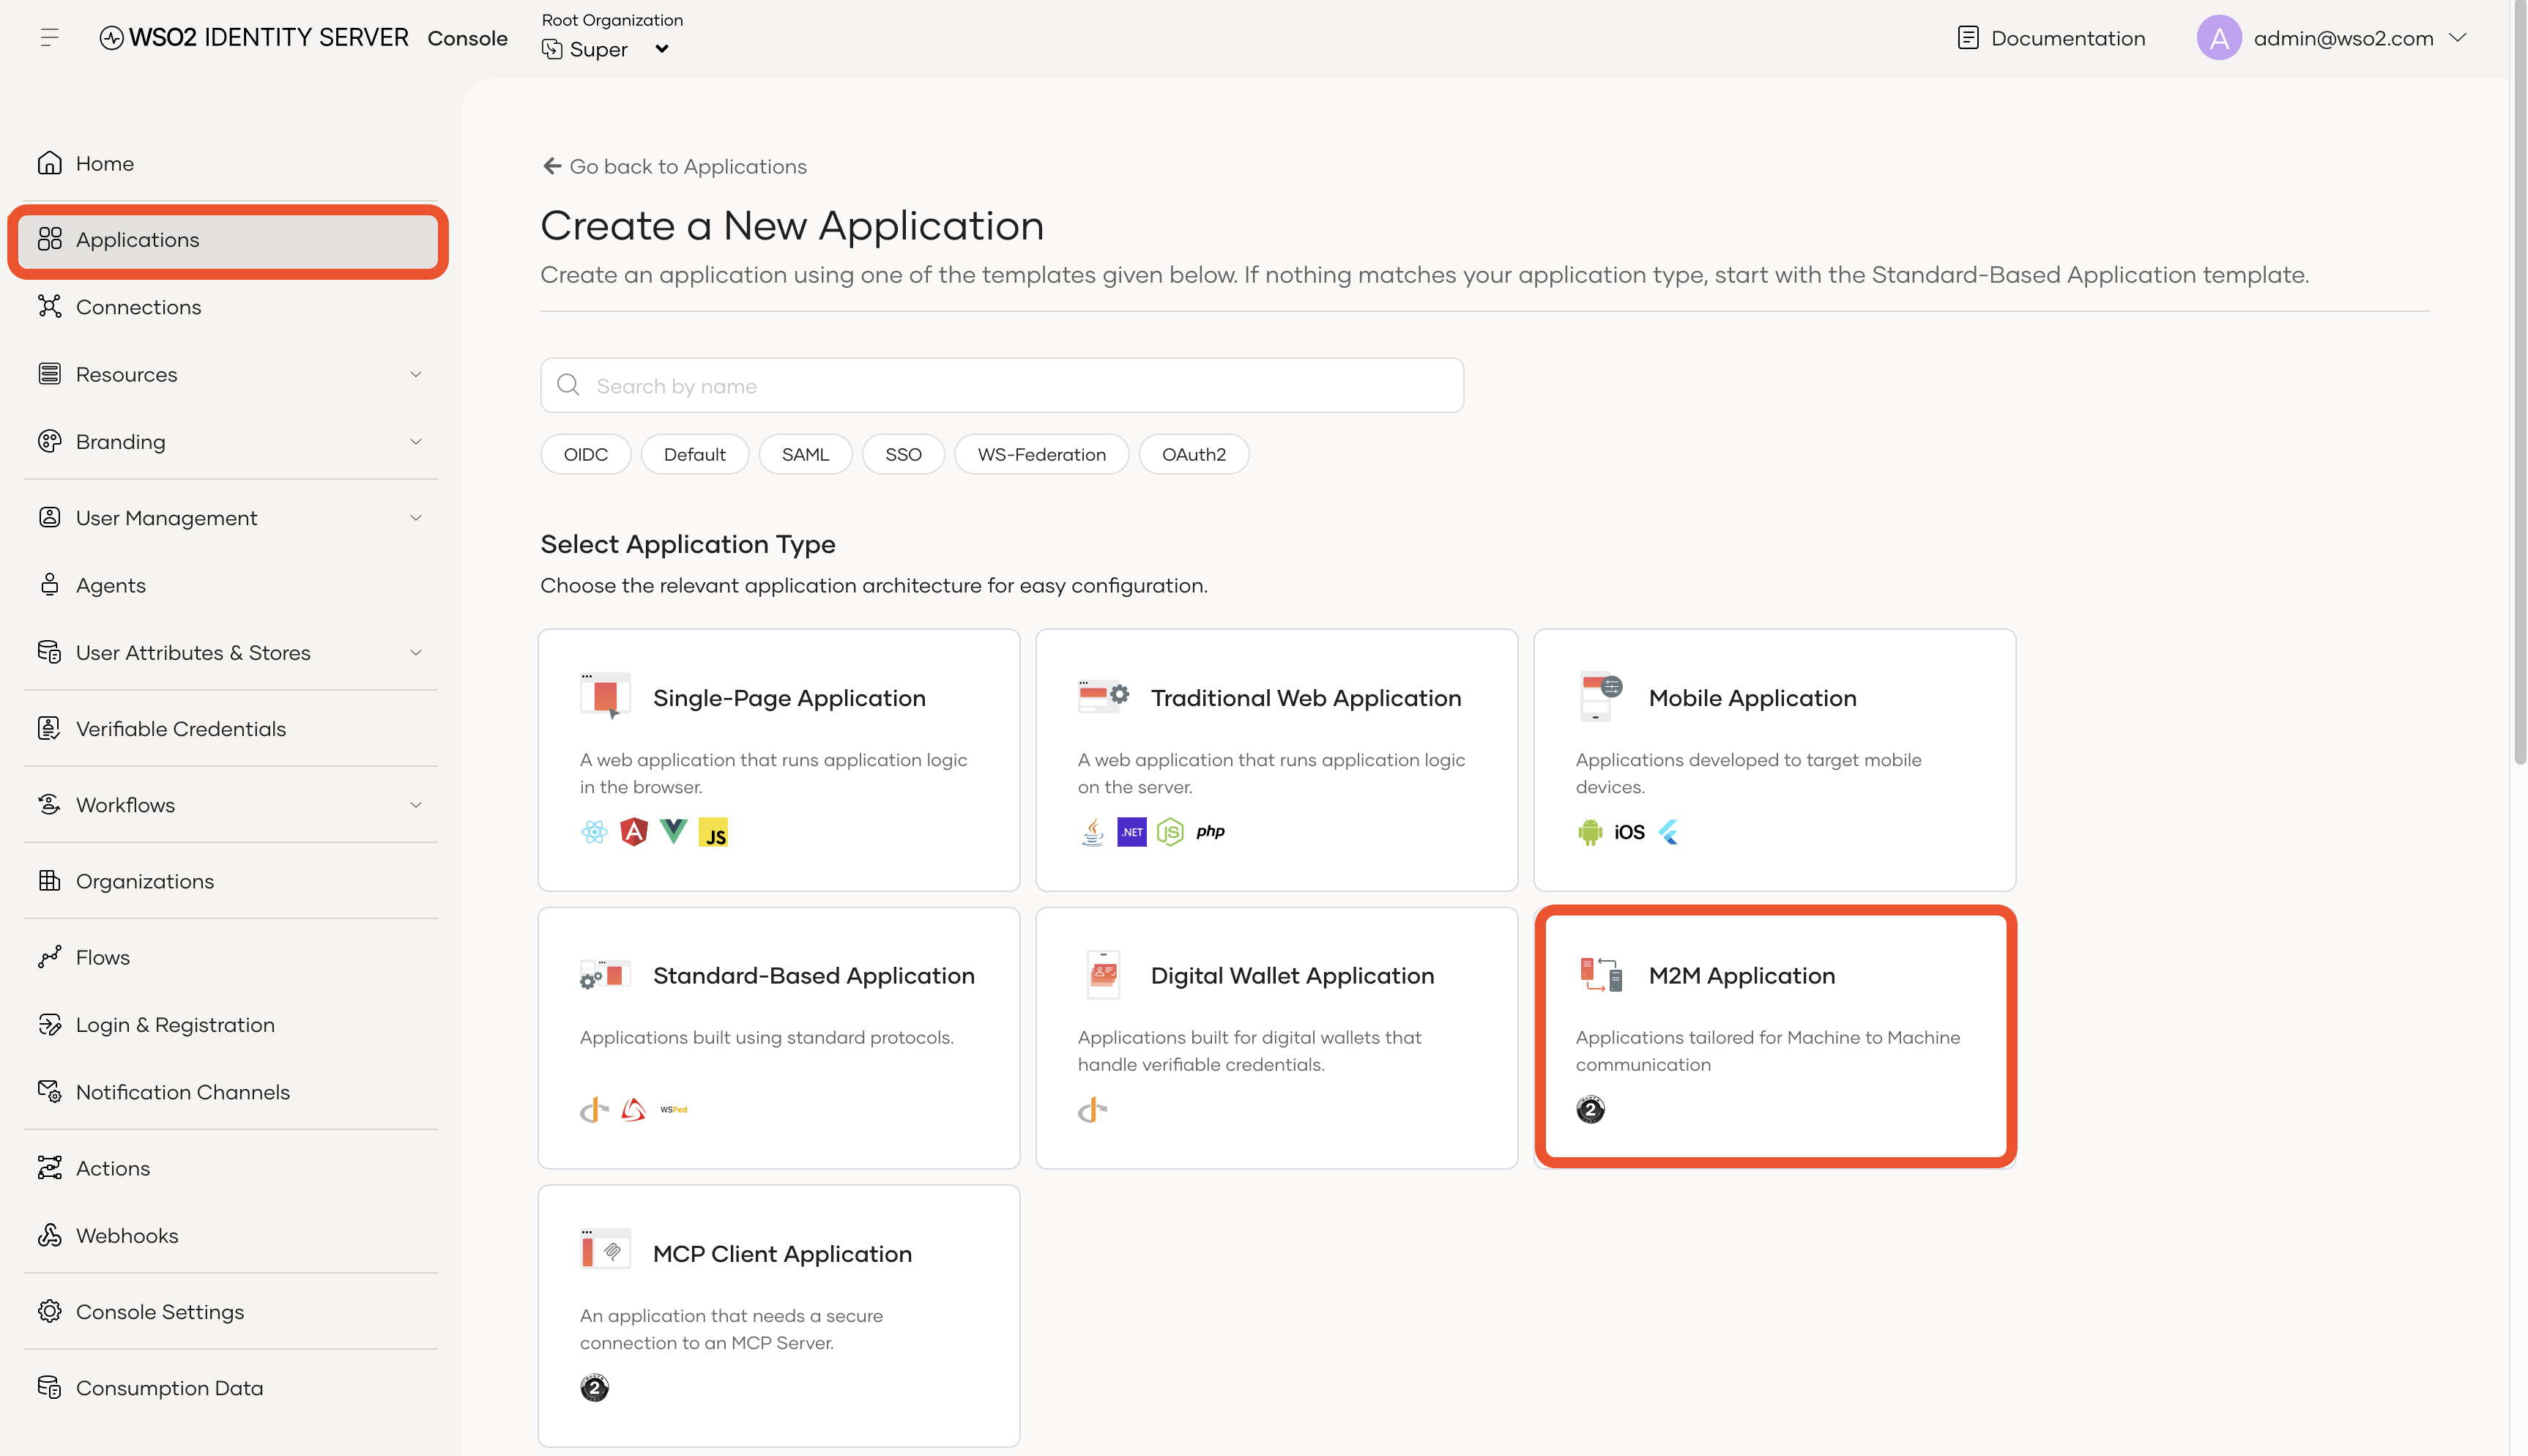2528x1456 pixels.
Task: Choose the Standard-Based Application card
Action: (x=778, y=1038)
